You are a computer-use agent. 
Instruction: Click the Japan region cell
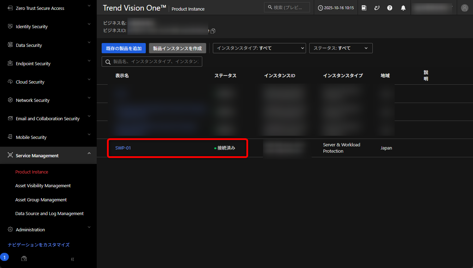pyautogui.click(x=386, y=148)
